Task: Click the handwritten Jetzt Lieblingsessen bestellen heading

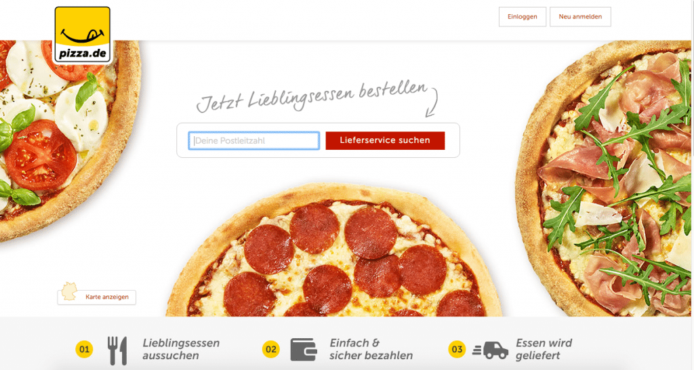Action: tap(312, 98)
